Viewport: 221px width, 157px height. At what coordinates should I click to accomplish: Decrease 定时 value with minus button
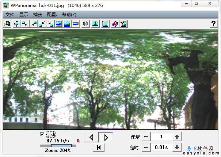click(146, 147)
